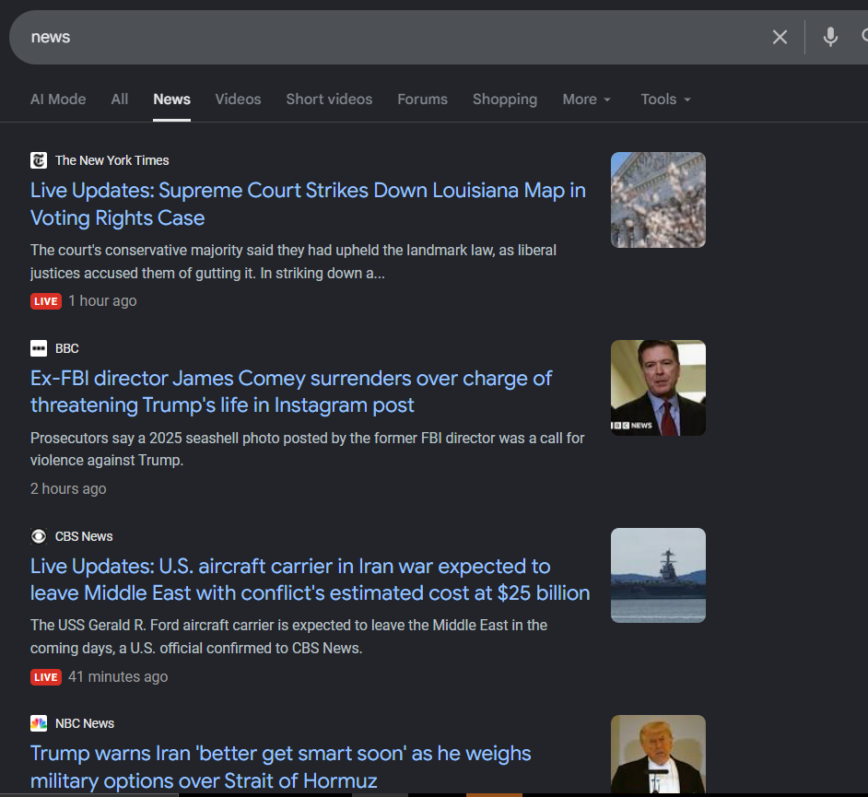The height and width of the screenshot is (797, 868).
Task: Click the '1 hour ago' timestamp
Action: coord(102,301)
